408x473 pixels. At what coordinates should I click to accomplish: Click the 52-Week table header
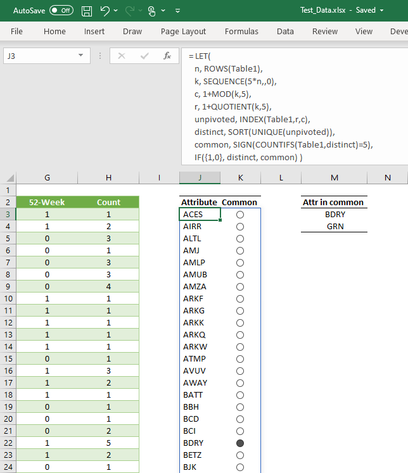tap(47, 202)
